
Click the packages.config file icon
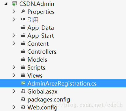(x=23, y=99)
